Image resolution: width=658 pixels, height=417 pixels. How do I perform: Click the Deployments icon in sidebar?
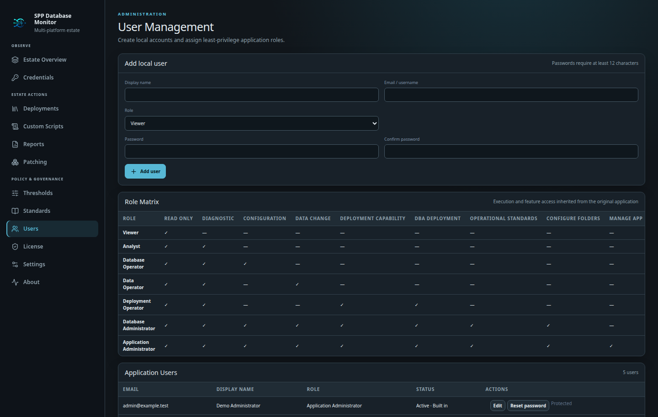[15, 109]
